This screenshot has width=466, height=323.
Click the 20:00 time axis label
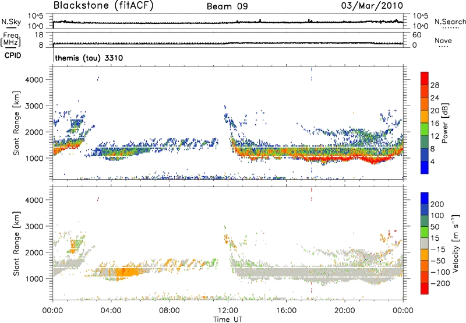[x=345, y=311]
